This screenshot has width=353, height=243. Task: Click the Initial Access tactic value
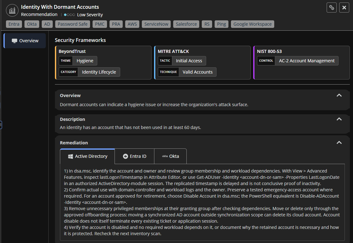189,61
